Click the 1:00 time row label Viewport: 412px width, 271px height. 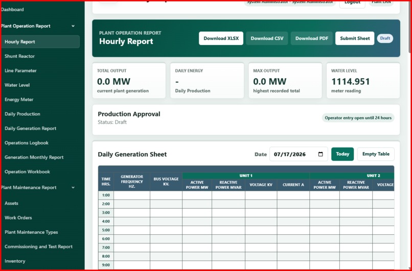pos(106,195)
